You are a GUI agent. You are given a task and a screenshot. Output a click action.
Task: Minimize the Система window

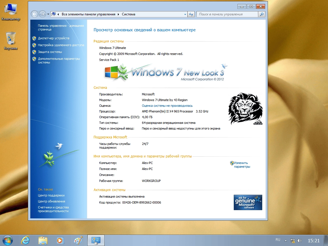point(242,7)
